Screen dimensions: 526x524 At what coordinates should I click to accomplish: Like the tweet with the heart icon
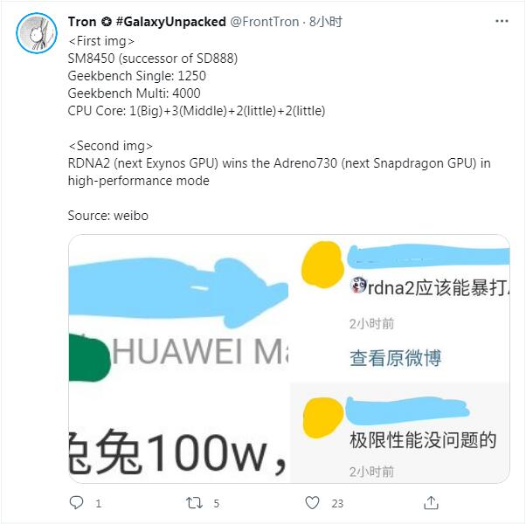312,503
